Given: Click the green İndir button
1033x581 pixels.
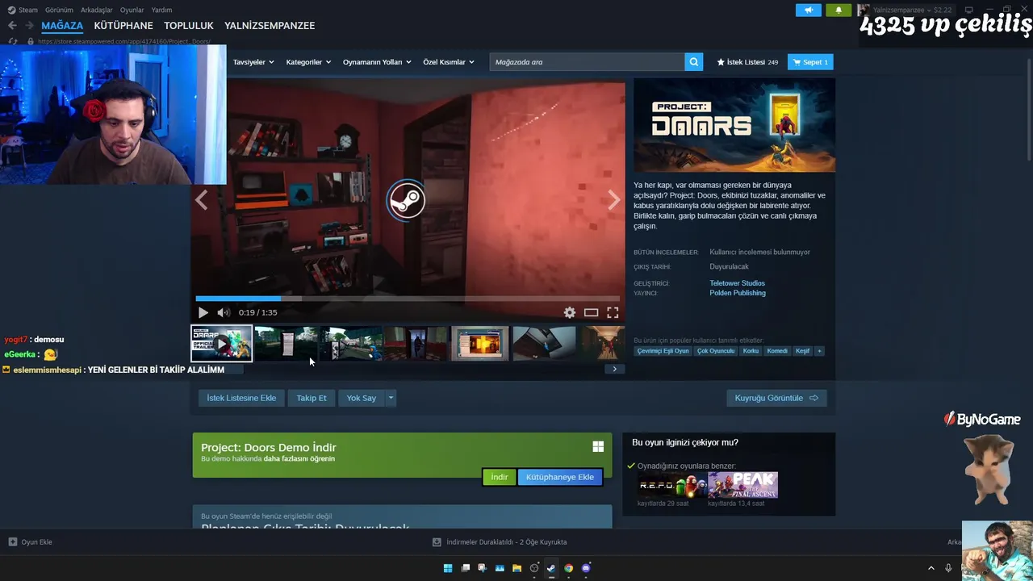Looking at the screenshot, I should 500,477.
